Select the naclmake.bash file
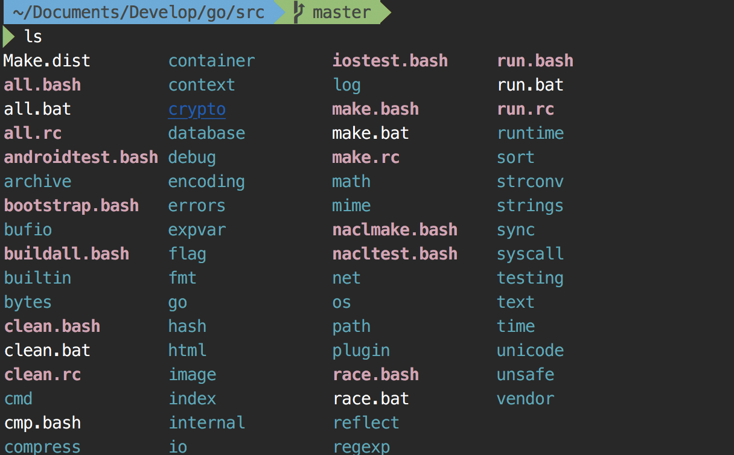Image resolution: width=734 pixels, height=455 pixels. (395, 230)
